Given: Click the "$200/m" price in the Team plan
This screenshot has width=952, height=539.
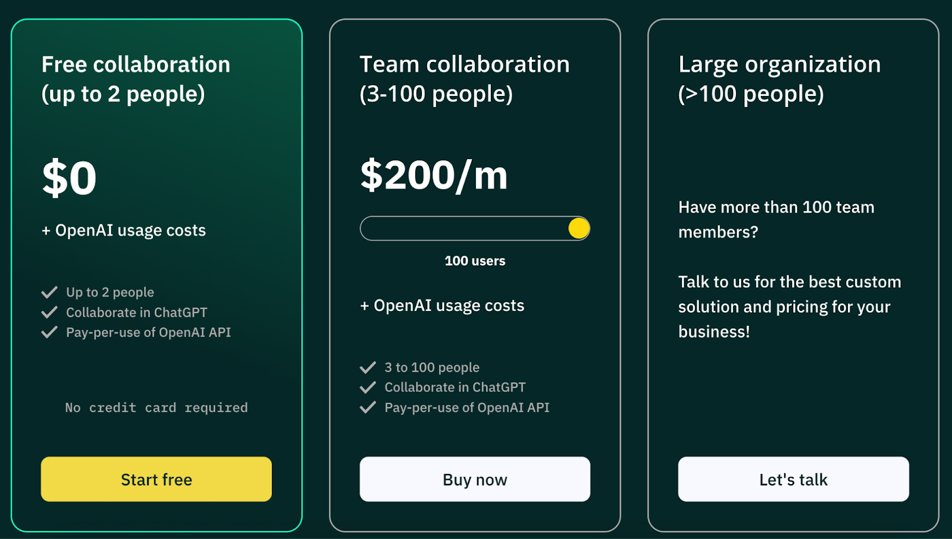Looking at the screenshot, I should [x=434, y=176].
